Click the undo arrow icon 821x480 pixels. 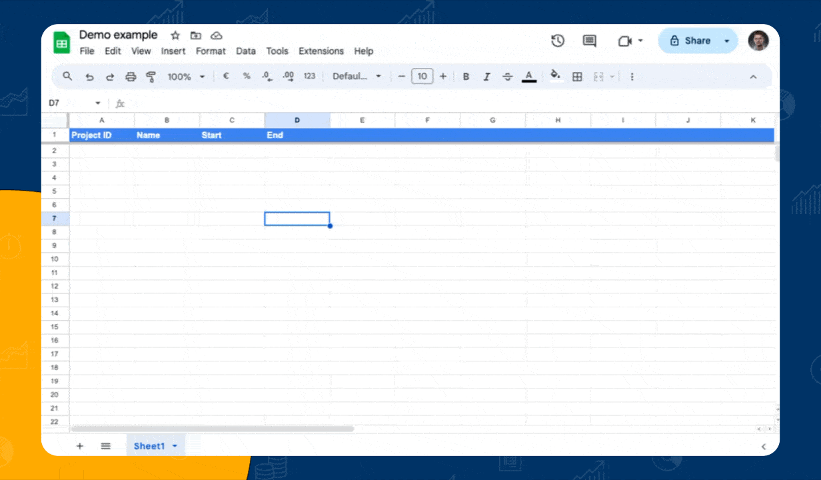pyautogui.click(x=89, y=77)
